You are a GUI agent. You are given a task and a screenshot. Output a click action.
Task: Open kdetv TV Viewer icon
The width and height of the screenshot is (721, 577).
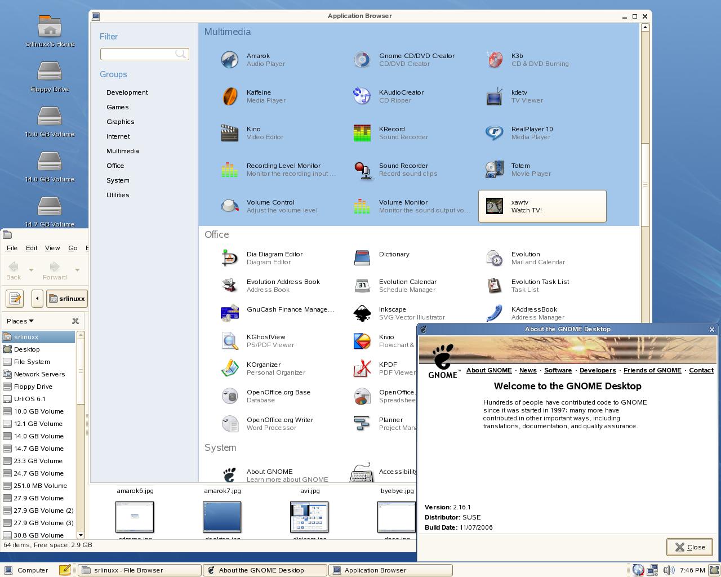tap(494, 96)
